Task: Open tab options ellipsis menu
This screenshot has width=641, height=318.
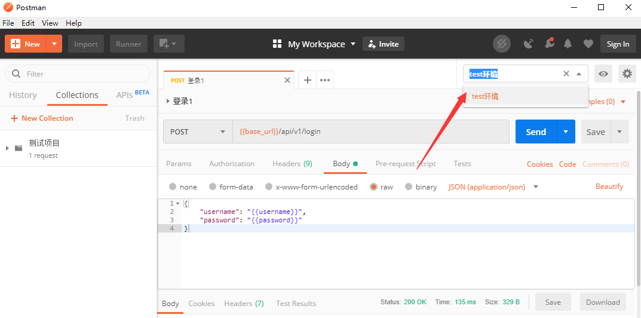Action: (x=325, y=80)
